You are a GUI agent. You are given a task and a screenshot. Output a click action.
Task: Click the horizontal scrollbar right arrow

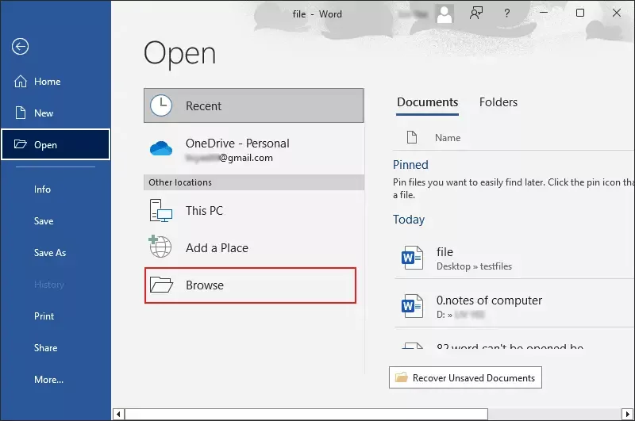[628, 414]
